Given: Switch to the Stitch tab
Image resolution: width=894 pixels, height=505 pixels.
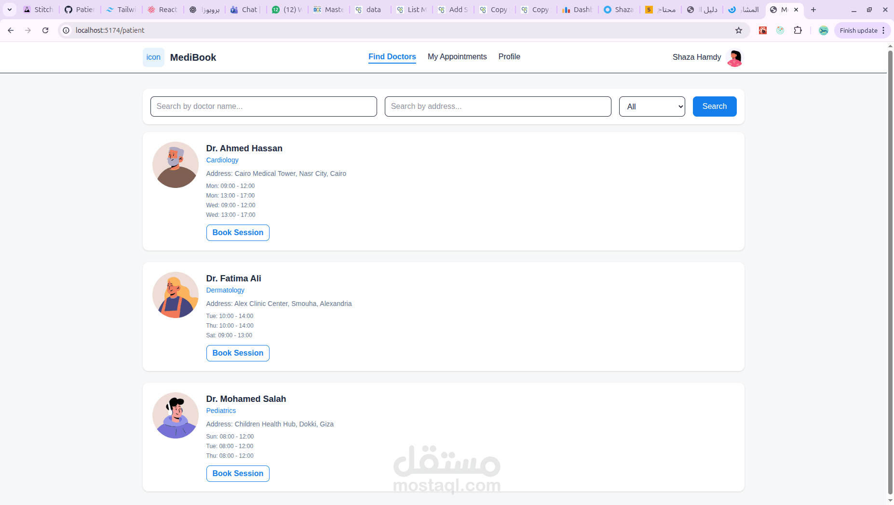Looking at the screenshot, I should coord(39,10).
